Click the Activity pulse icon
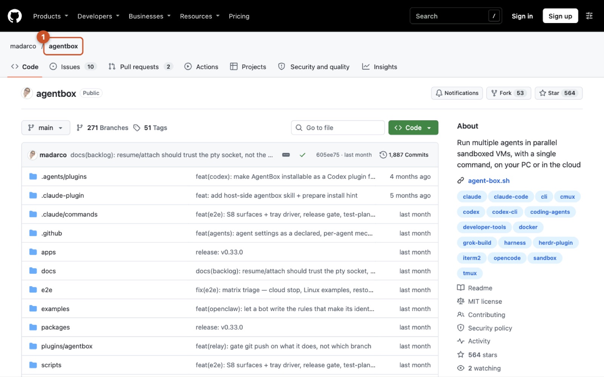 (461, 341)
